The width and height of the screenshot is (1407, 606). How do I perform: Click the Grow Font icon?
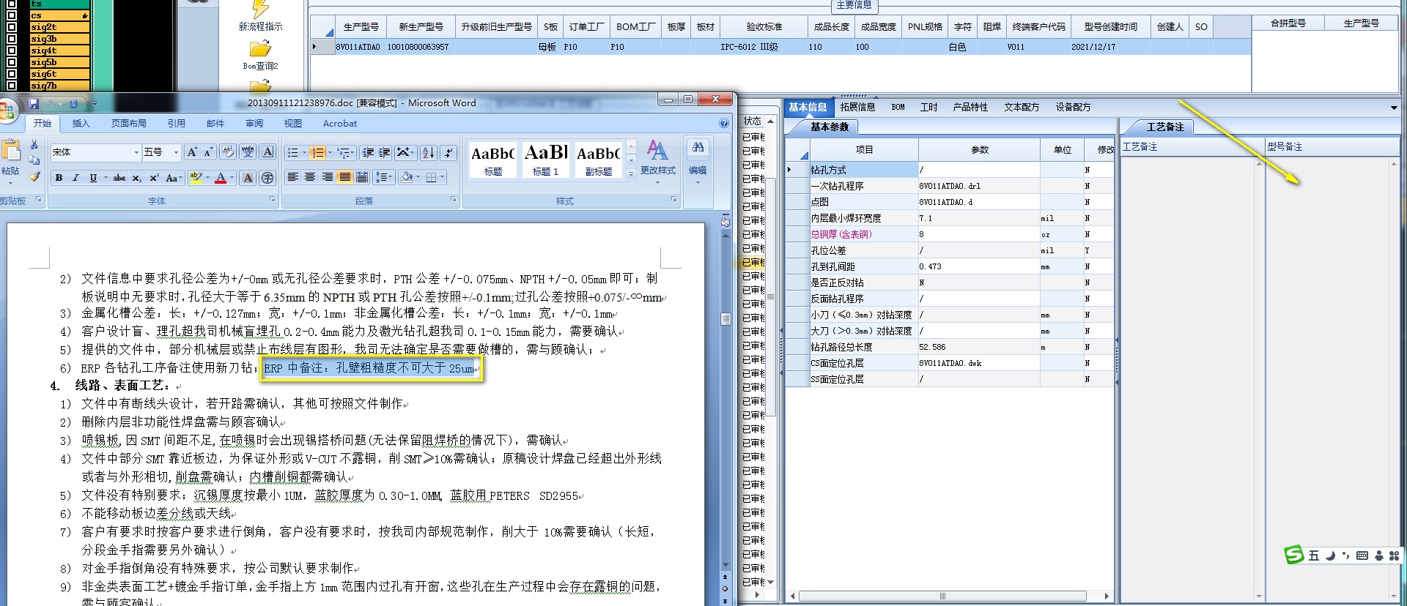tap(192, 152)
